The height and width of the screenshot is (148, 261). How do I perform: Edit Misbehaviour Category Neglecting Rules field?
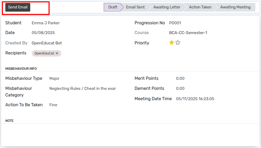[x=82, y=89]
